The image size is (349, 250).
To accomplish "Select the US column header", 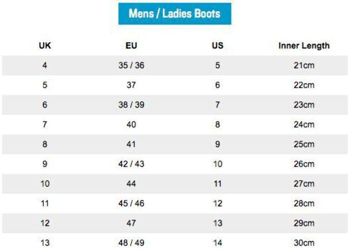I will pos(217,46).
